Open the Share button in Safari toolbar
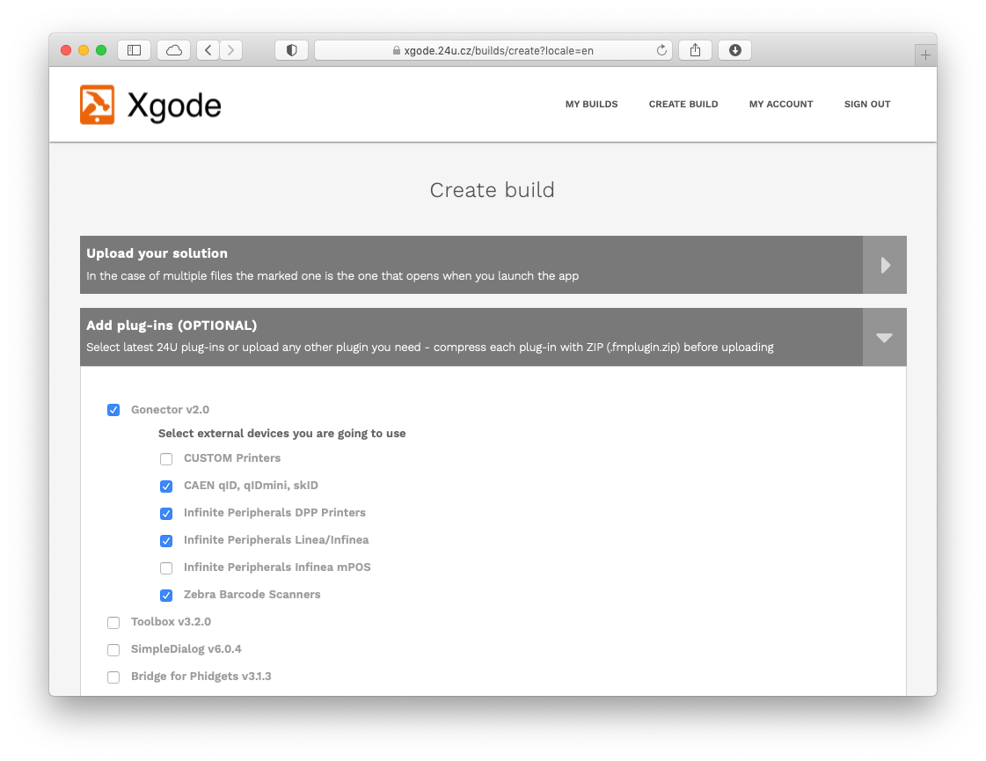Viewport: 986px width, 761px height. 695,50
